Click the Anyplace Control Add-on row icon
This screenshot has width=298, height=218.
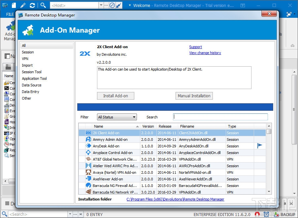coord(87,152)
